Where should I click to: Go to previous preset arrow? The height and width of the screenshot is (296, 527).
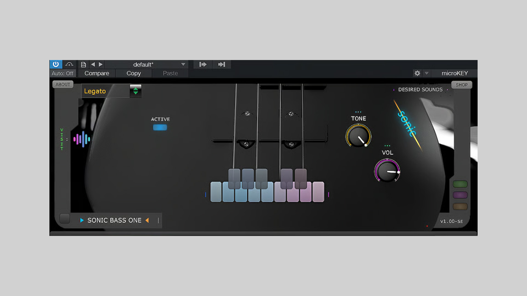click(93, 64)
